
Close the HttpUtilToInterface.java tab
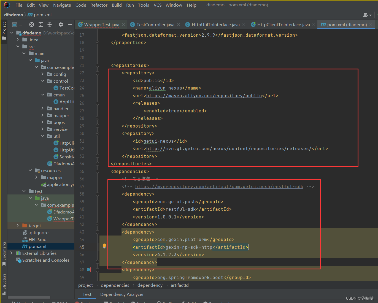(244, 25)
